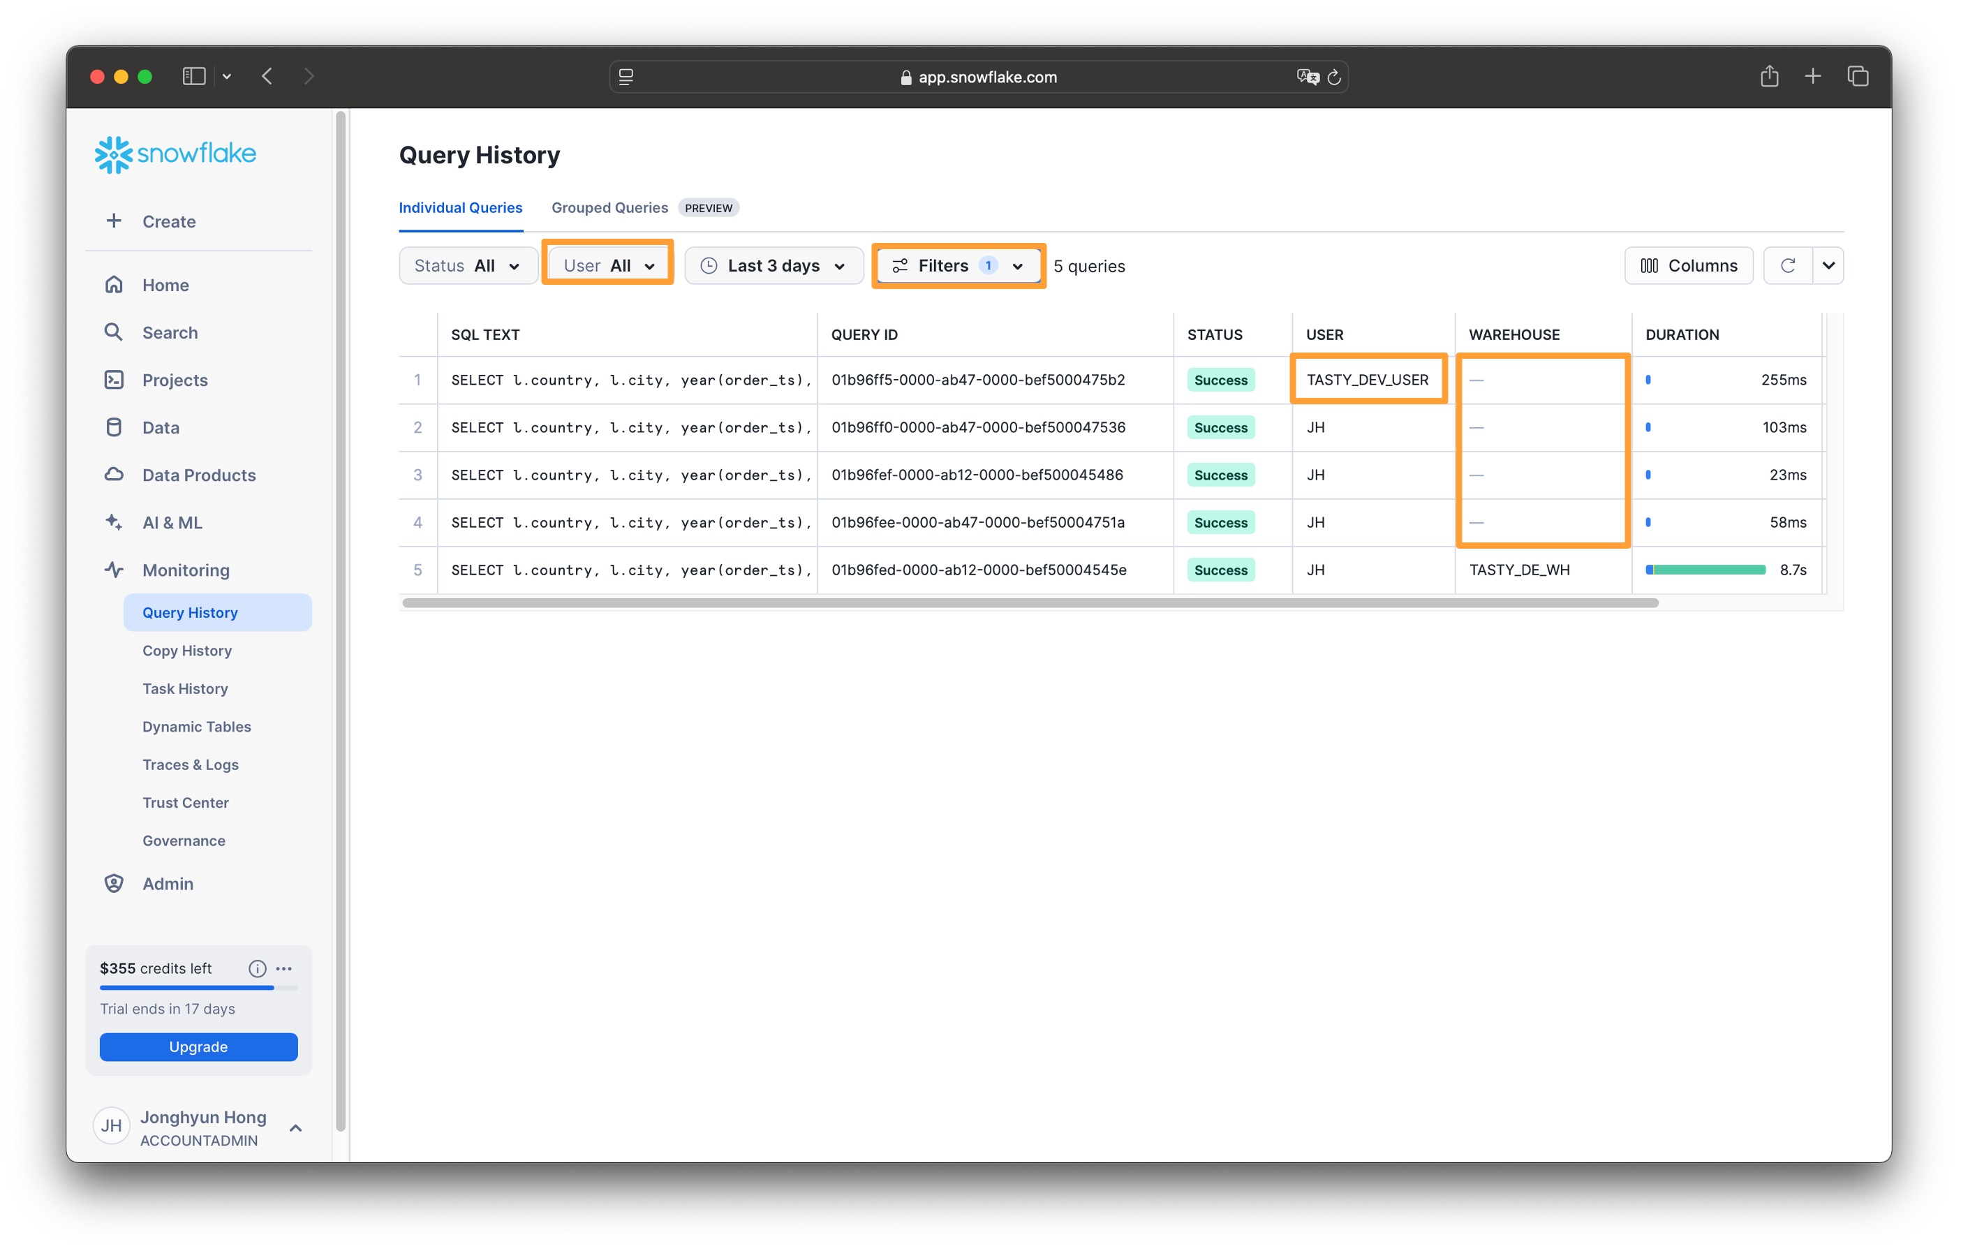Open the Status All dropdown
The width and height of the screenshot is (1961, 1251).
click(468, 265)
